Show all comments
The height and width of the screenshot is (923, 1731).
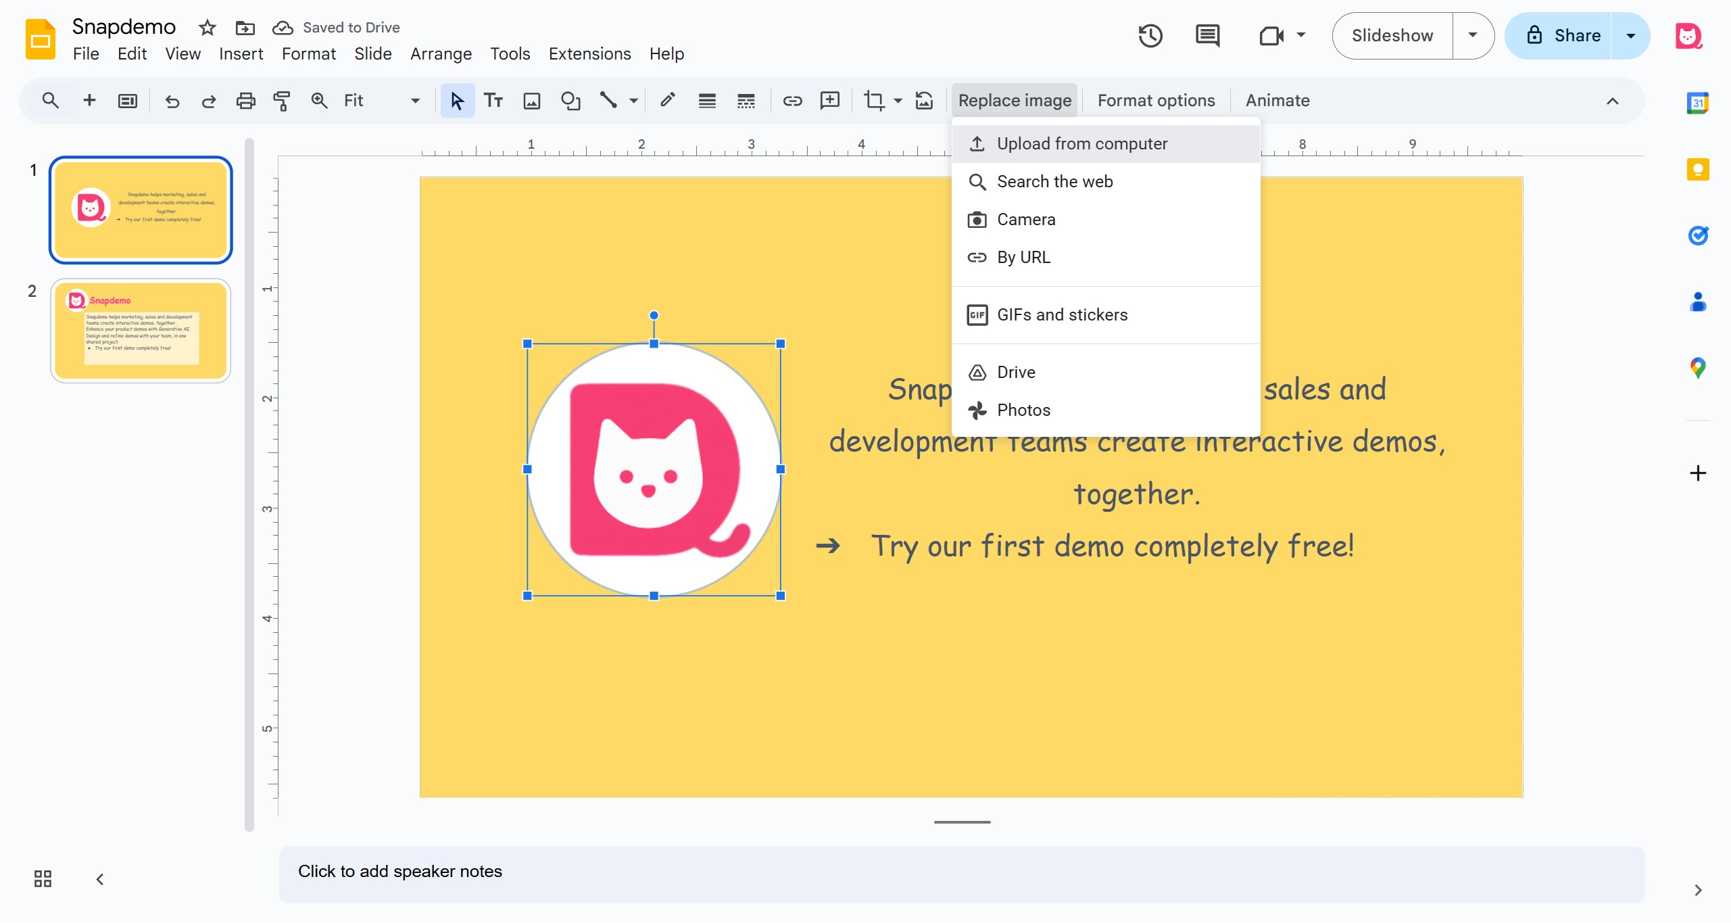[1207, 36]
